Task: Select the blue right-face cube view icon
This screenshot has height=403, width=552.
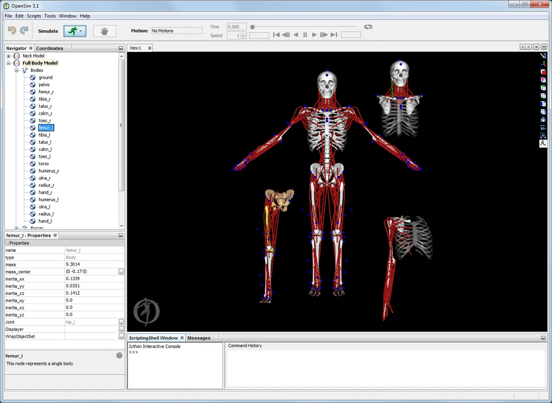Action: (x=543, y=111)
